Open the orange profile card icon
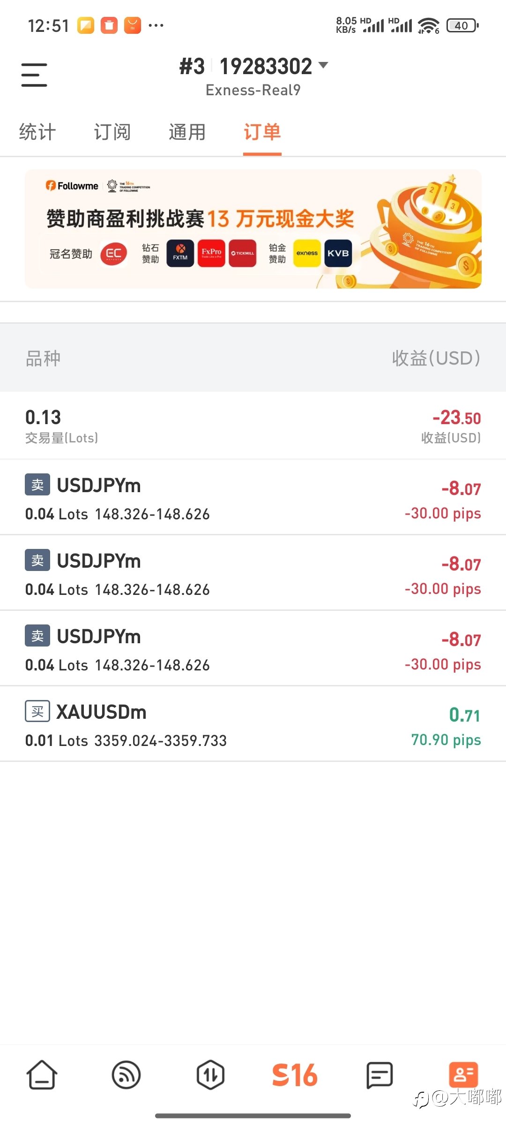The width and height of the screenshot is (506, 1126). tap(463, 1074)
